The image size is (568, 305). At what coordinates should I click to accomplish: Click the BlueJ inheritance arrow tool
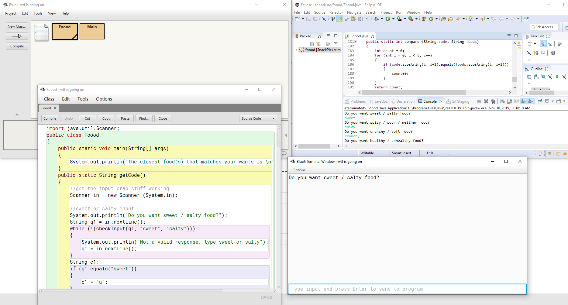click(x=17, y=36)
